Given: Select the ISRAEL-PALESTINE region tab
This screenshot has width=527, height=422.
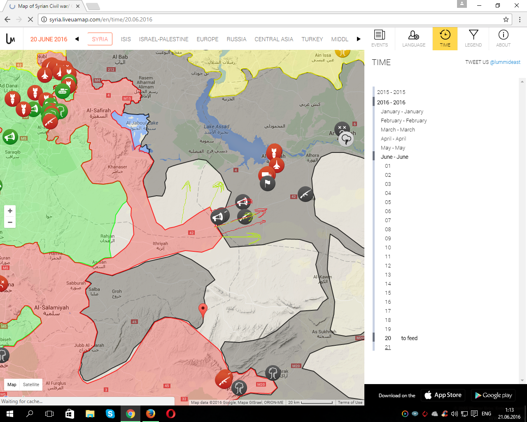Looking at the screenshot, I should tap(163, 39).
